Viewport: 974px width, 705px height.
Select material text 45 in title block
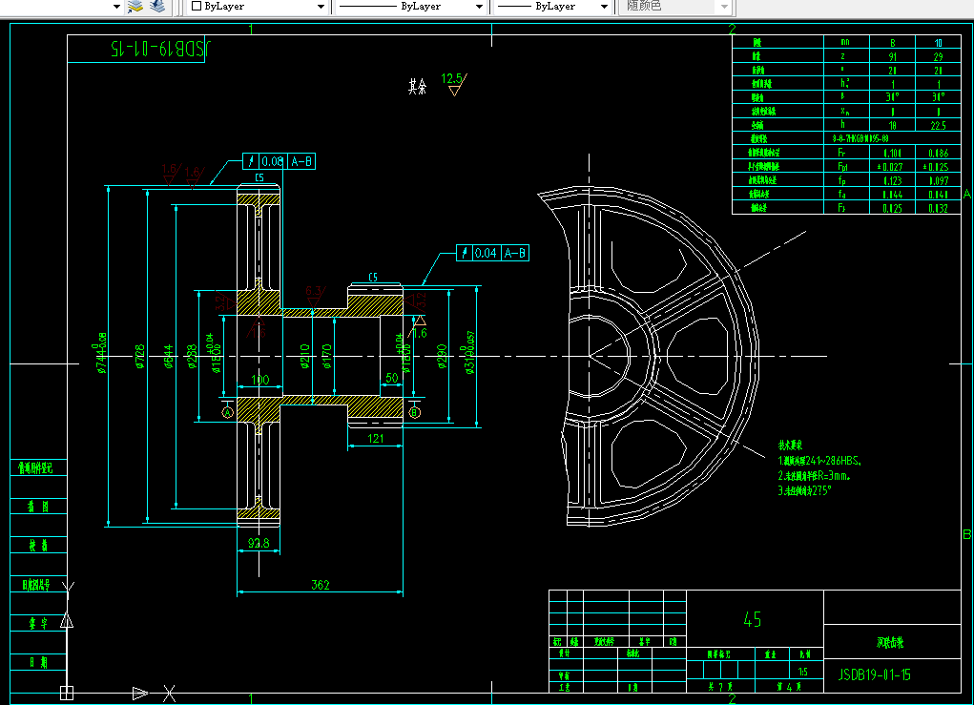pyautogui.click(x=753, y=619)
